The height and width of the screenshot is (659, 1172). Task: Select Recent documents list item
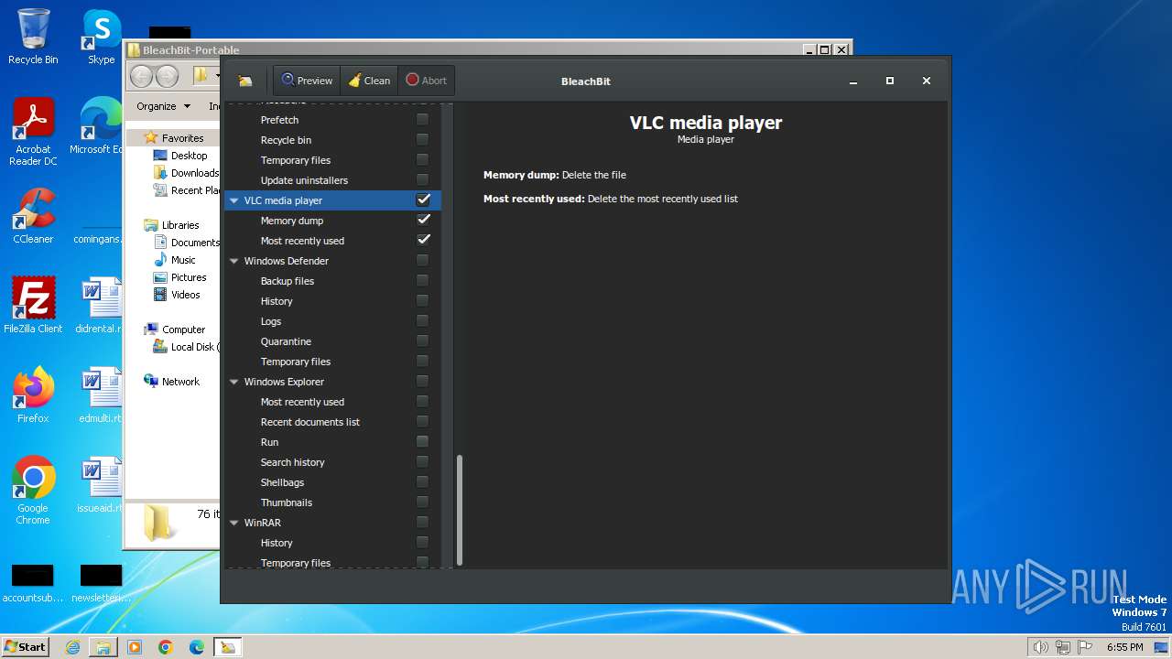coord(309,422)
